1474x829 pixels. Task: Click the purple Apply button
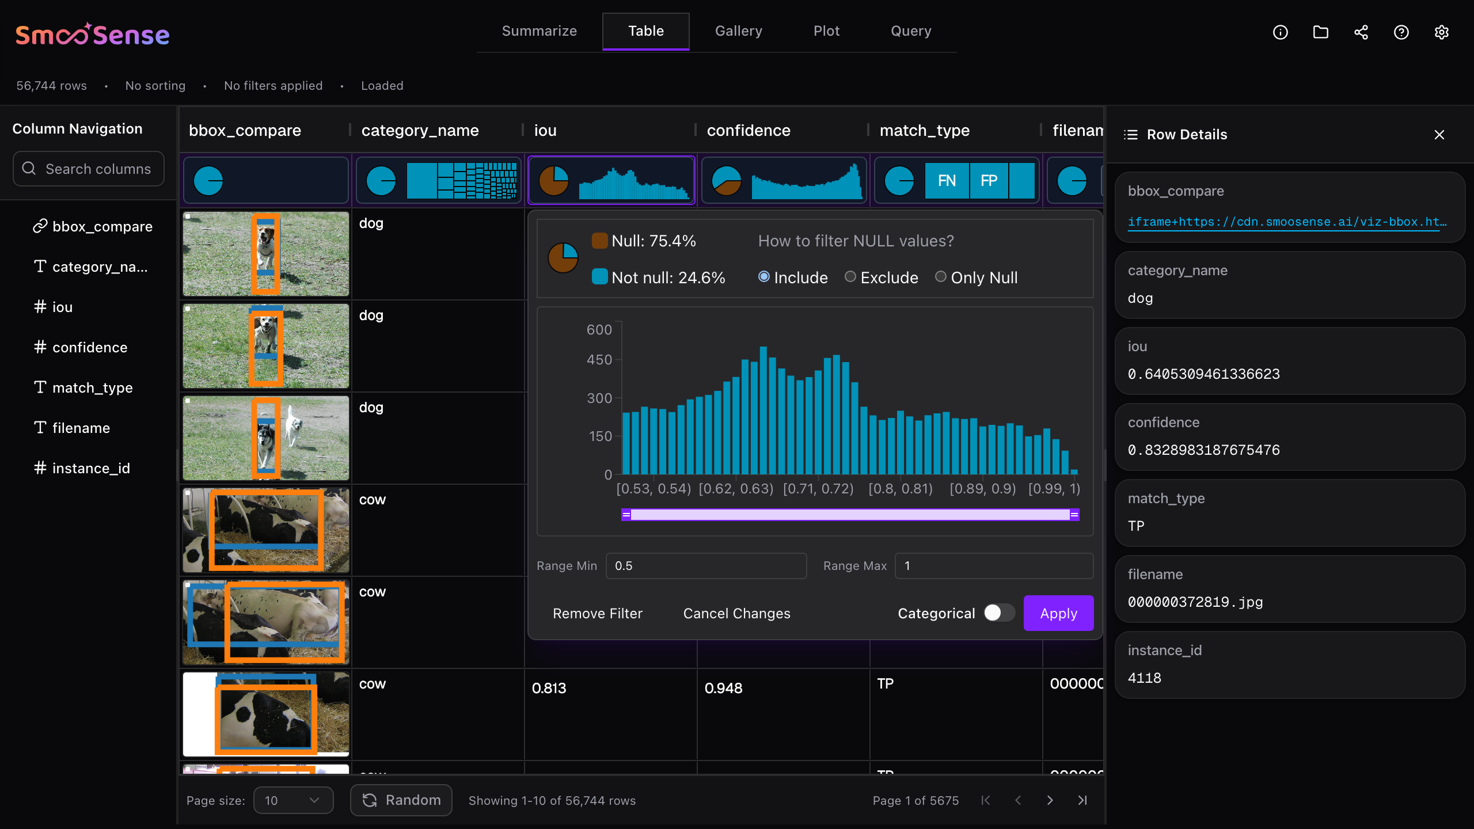pos(1058,613)
